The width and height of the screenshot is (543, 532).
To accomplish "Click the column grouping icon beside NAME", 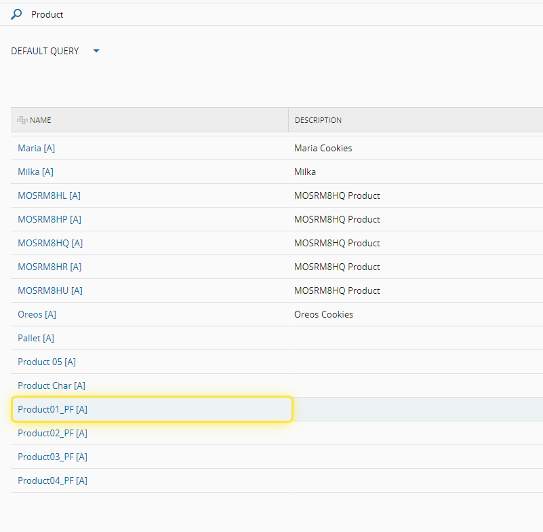I will pos(22,120).
